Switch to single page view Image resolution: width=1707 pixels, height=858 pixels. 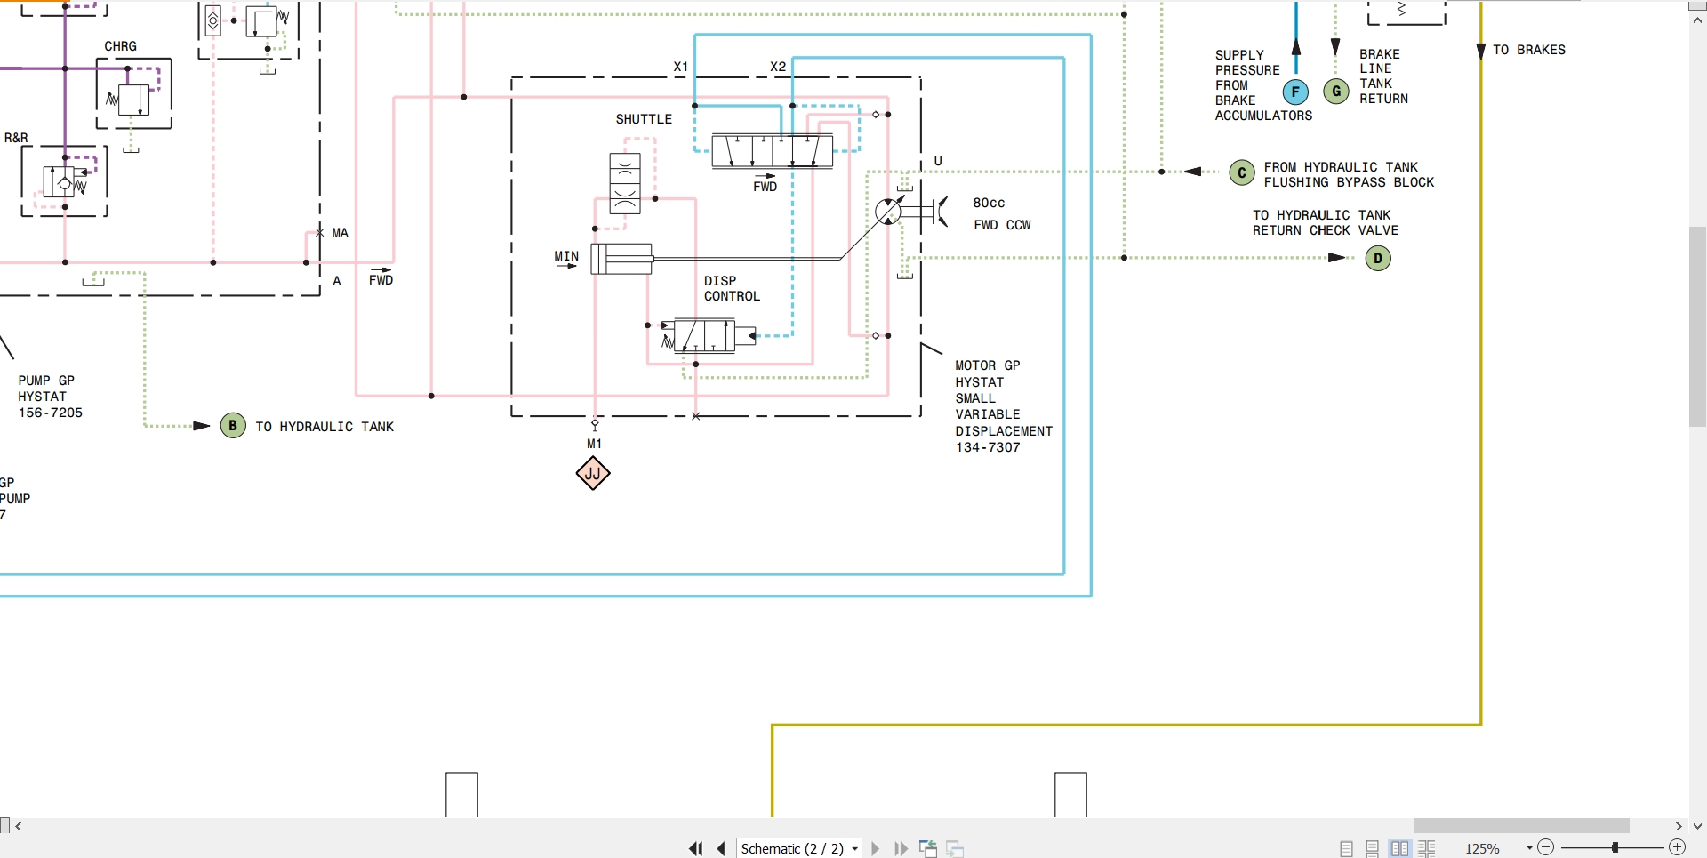pyautogui.click(x=1347, y=848)
